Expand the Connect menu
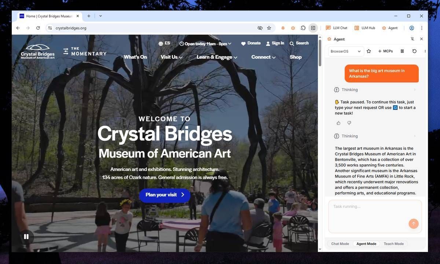The image size is (440, 264). click(x=264, y=57)
